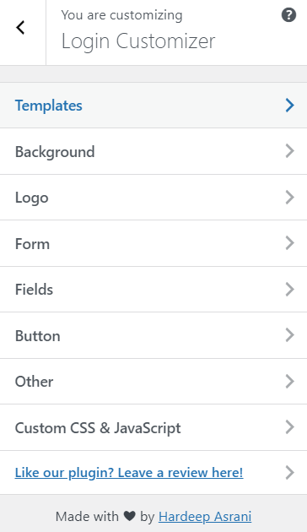
Task: Expand the Templates section chevron
Action: [x=290, y=106]
